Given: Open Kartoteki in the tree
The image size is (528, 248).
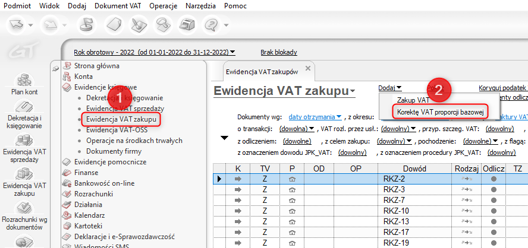Looking at the screenshot, I should tap(88, 226).
